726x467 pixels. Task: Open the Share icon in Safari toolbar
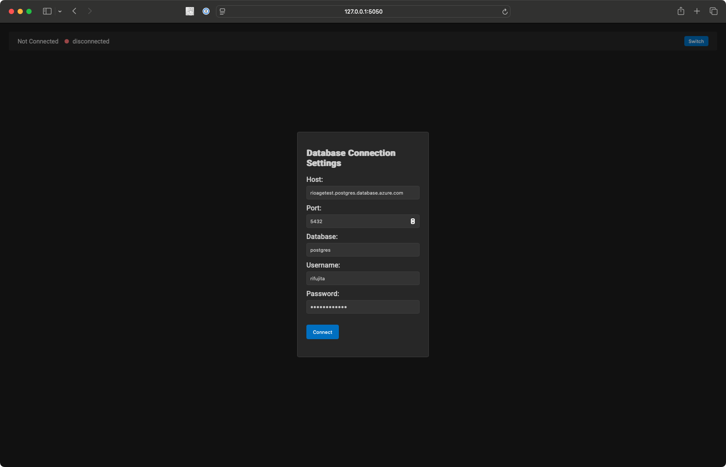(x=681, y=11)
